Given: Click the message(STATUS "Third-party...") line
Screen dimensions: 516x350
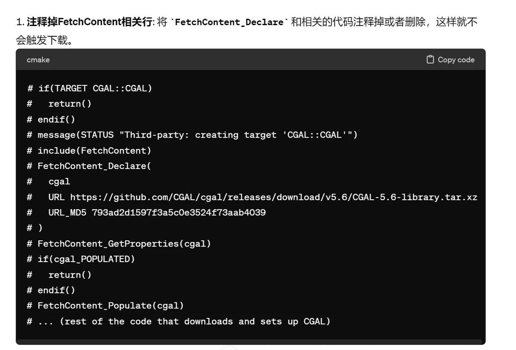Looking at the screenshot, I should (192, 135).
